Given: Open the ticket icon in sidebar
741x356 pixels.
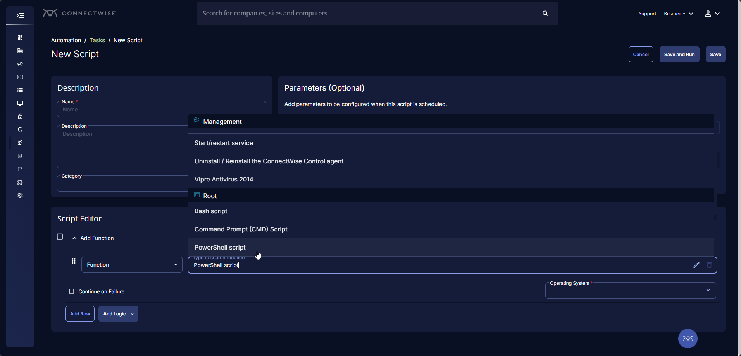Looking at the screenshot, I should click(20, 77).
